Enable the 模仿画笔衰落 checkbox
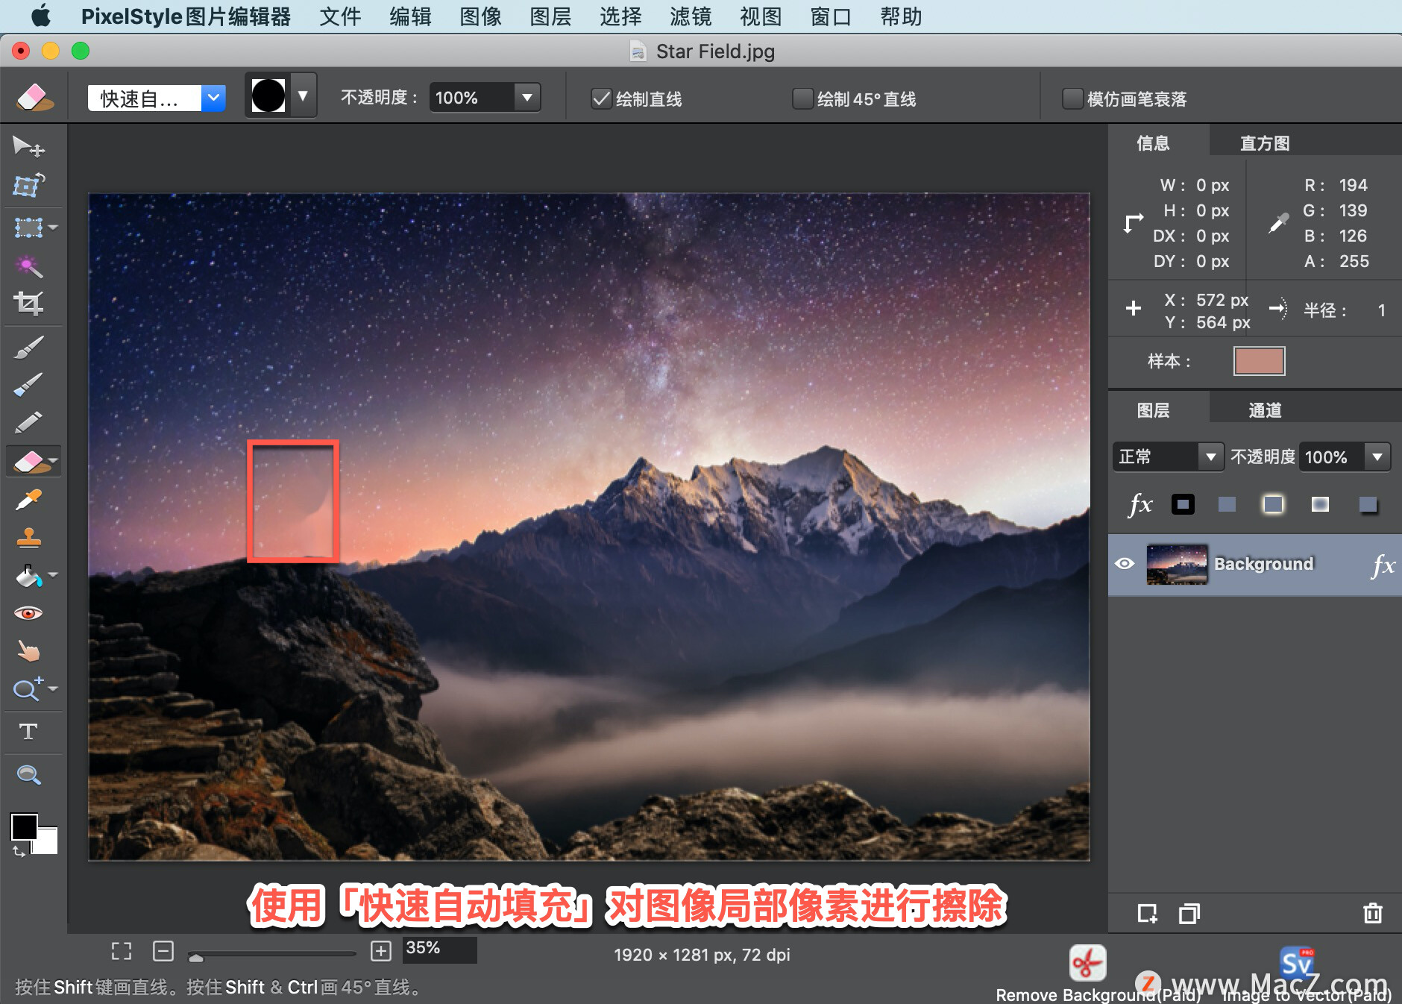1402x1004 pixels. [x=1072, y=98]
